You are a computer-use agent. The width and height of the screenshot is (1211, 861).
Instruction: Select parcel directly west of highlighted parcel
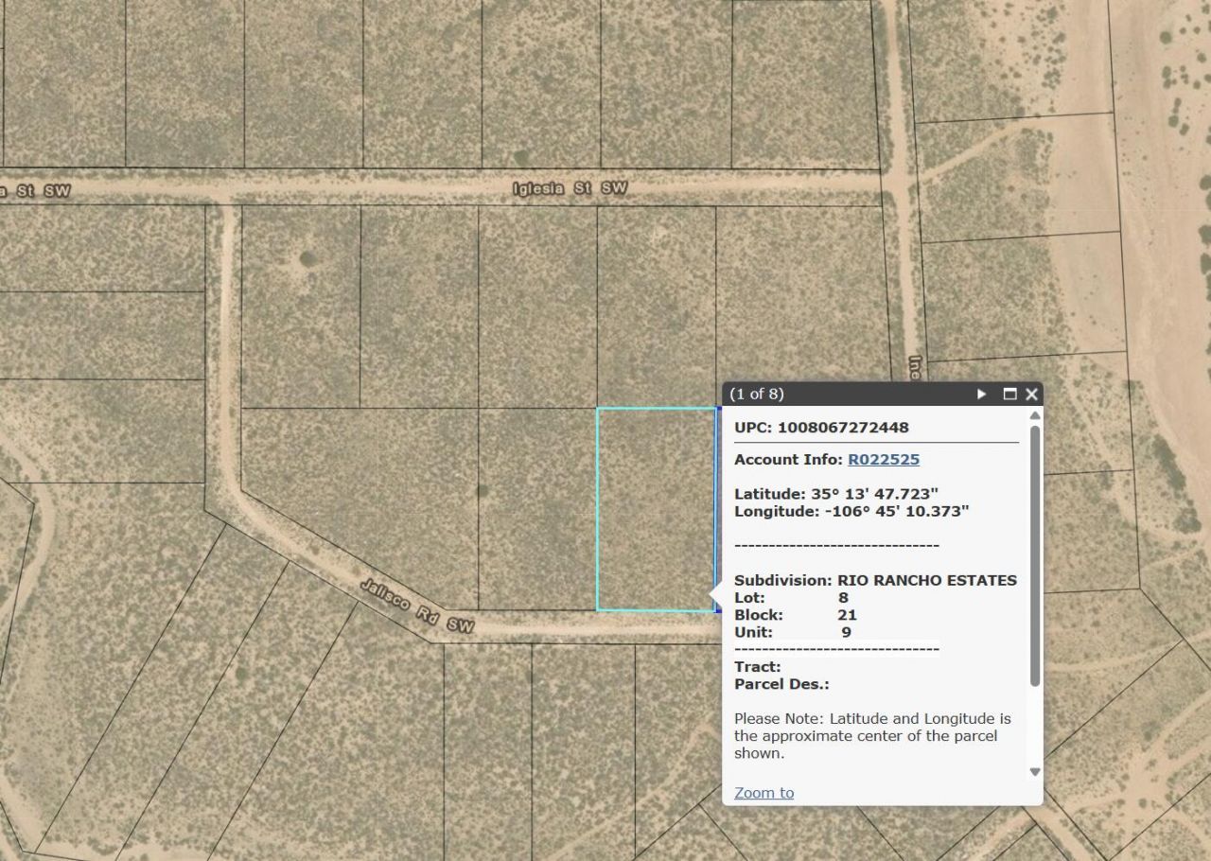click(x=536, y=509)
